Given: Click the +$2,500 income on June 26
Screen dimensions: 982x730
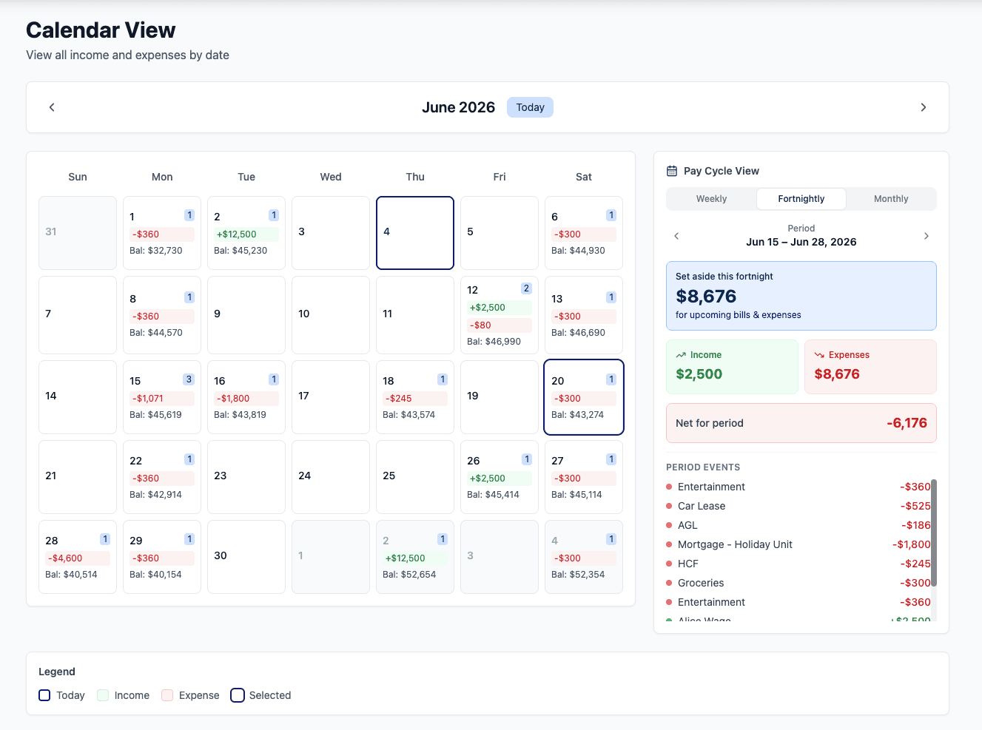Looking at the screenshot, I should (500, 479).
